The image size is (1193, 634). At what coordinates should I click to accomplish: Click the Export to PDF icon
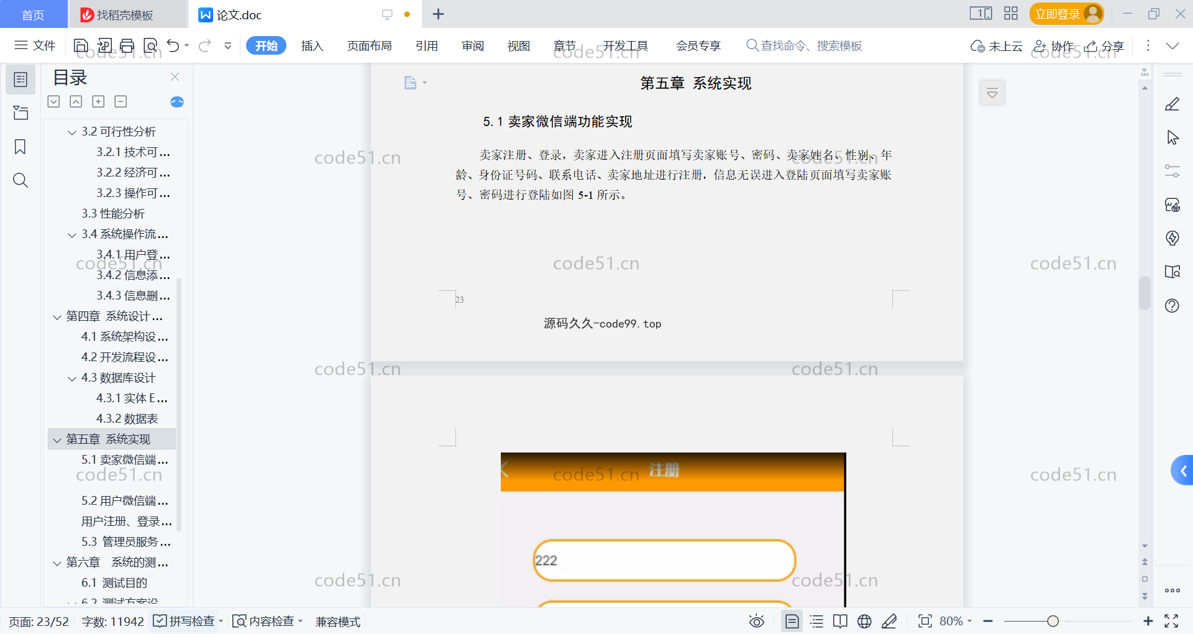104,45
